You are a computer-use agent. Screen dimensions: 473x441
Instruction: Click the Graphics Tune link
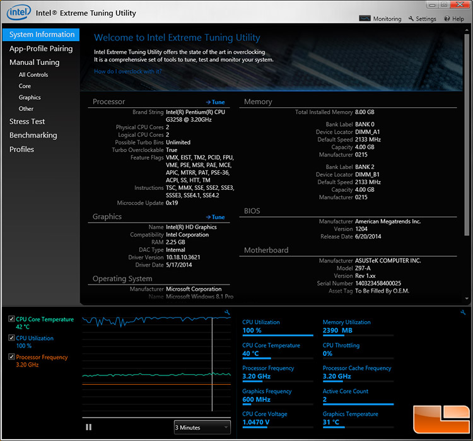point(215,217)
